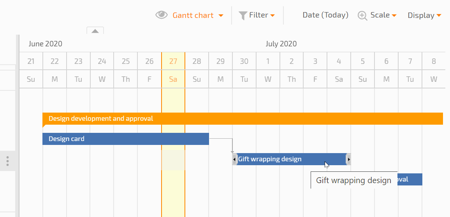450x217 pixels.
Task: Jump to Date (Today)
Action: coord(325,15)
